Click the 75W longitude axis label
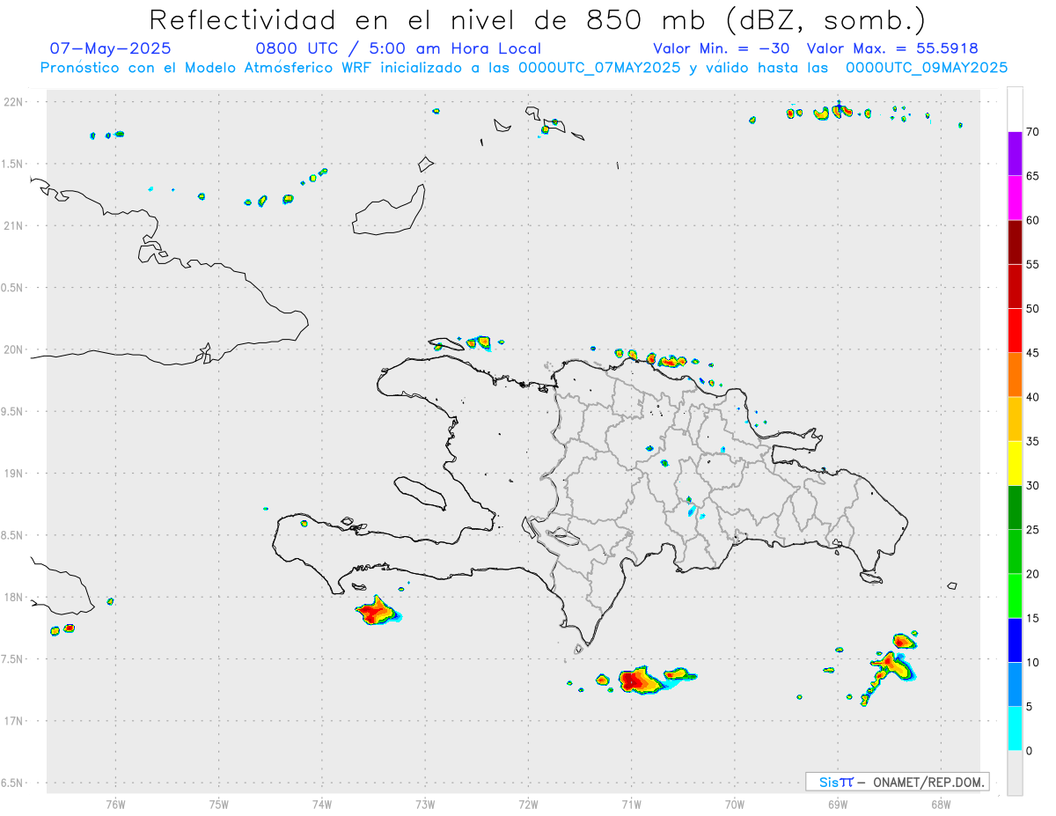Image resolution: width=1056 pixels, height=816 pixels. (219, 804)
